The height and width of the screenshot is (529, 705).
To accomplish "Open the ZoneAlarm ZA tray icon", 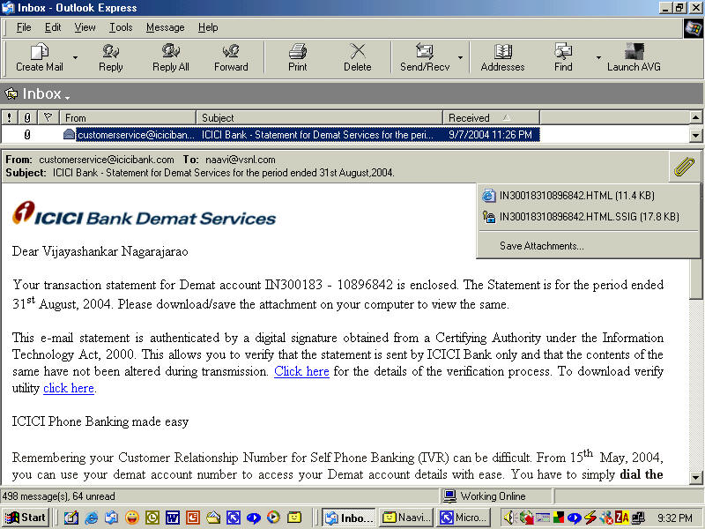I will coord(622,518).
